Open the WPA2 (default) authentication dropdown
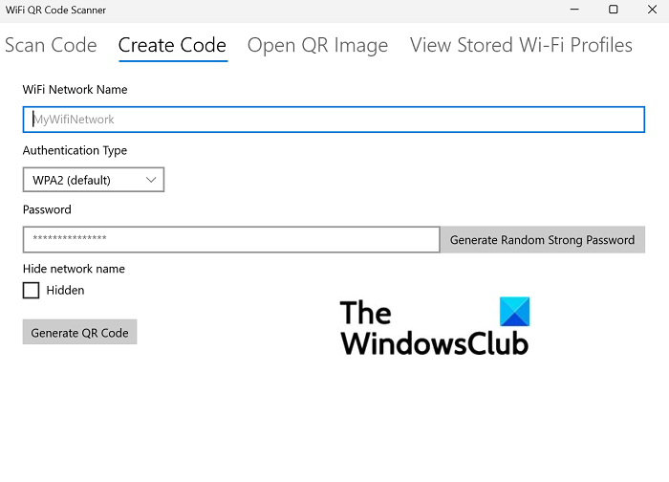The image size is (669, 482). 93,180
